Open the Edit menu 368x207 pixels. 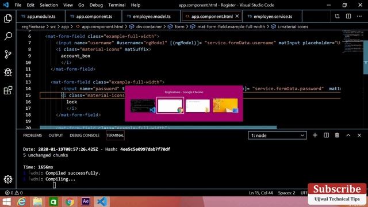coord(30,5)
